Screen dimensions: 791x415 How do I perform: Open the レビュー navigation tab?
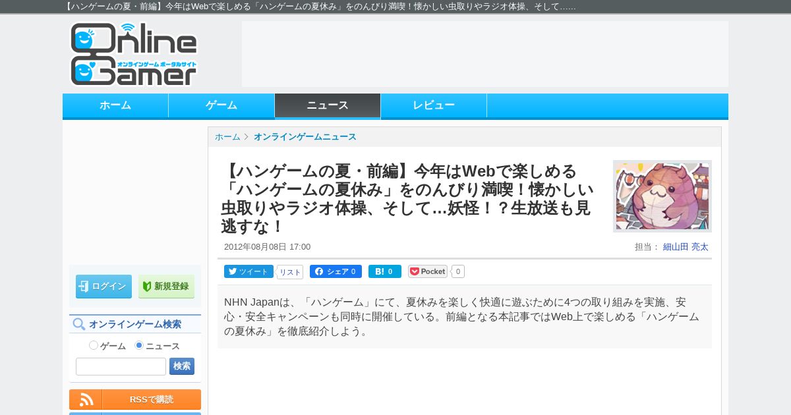pos(434,105)
